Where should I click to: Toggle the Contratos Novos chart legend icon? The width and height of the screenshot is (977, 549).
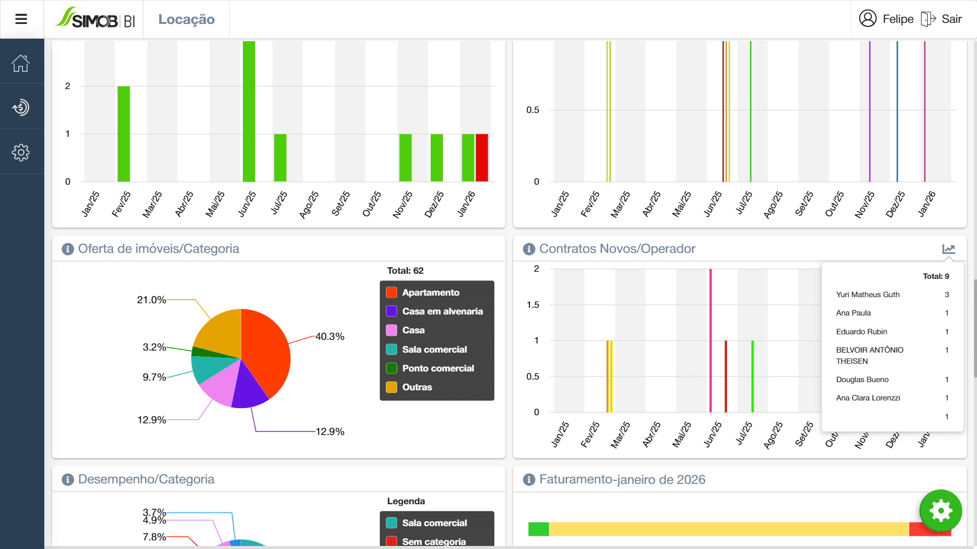pos(948,249)
